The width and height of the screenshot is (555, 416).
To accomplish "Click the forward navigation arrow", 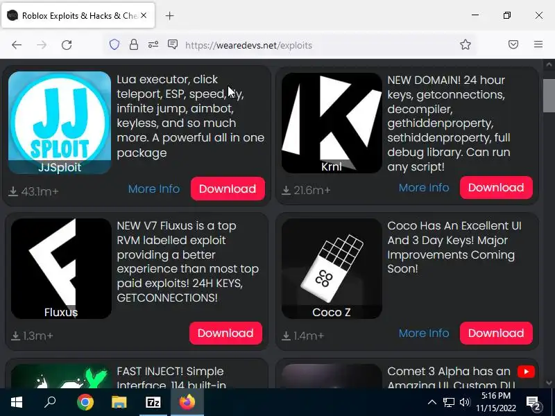I will point(42,45).
